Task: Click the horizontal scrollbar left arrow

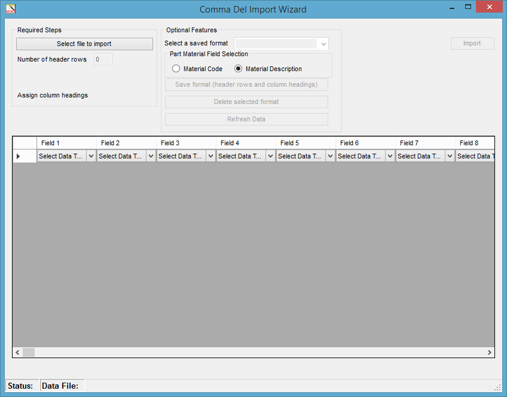Action: [17, 353]
